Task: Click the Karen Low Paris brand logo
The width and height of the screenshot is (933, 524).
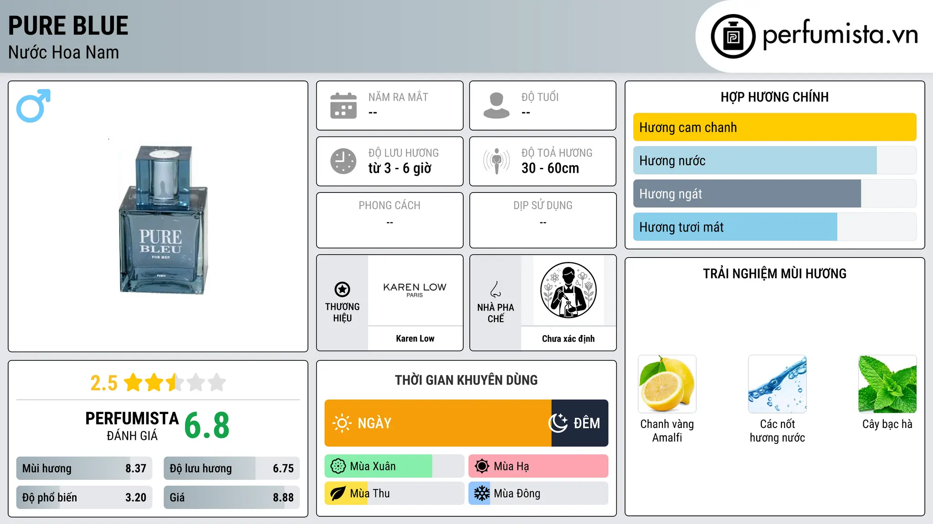Action: tap(415, 289)
